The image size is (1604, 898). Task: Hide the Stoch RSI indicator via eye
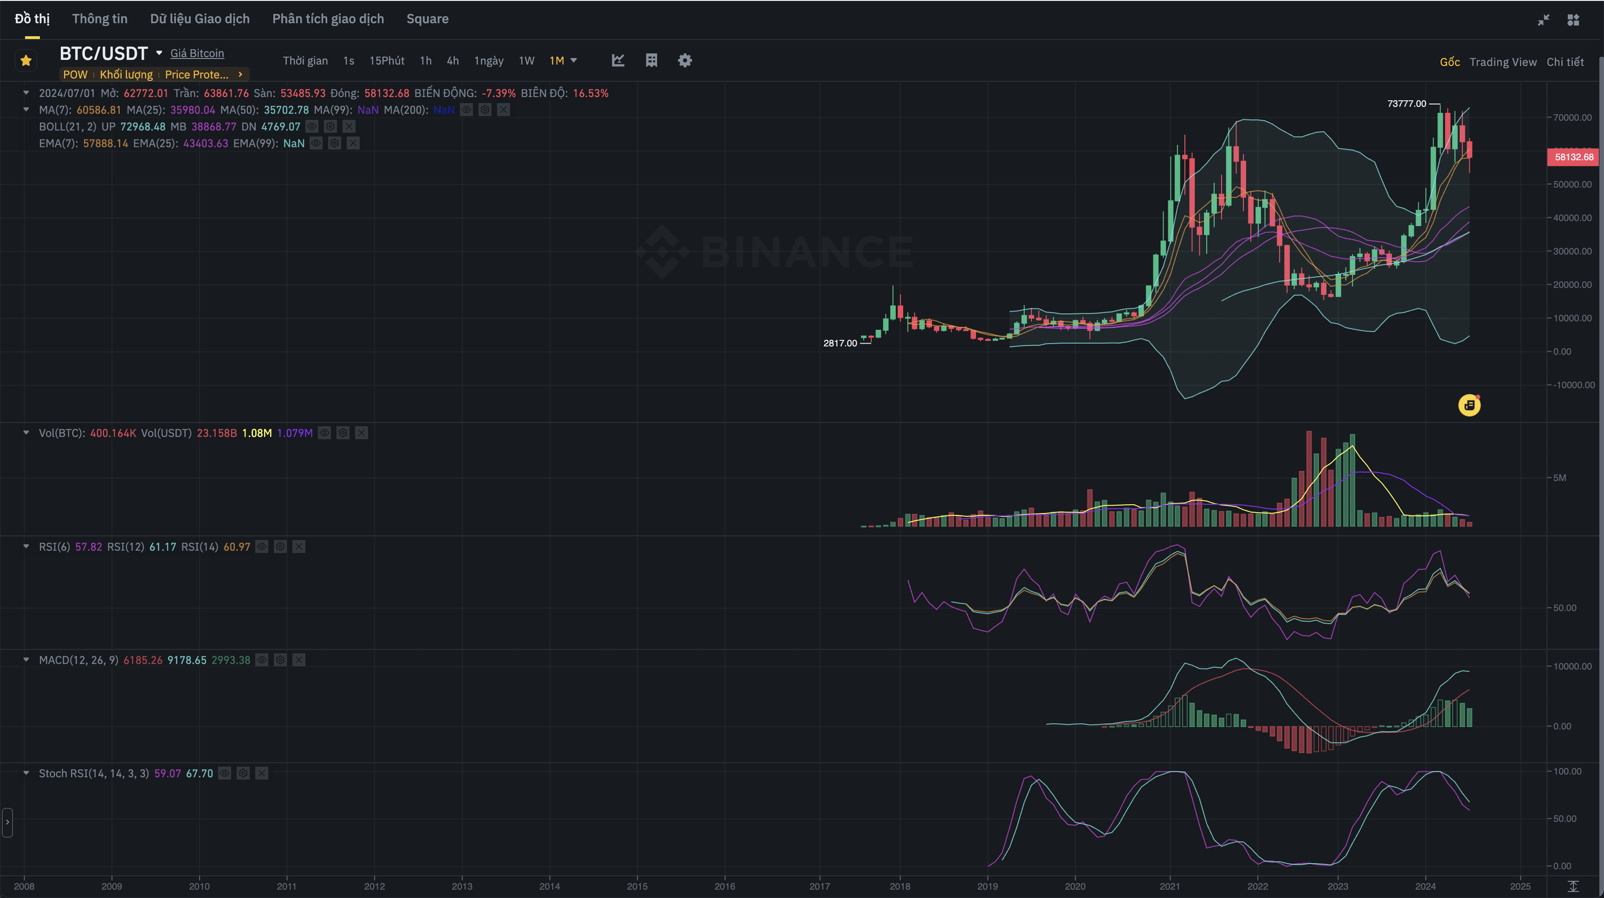tap(225, 774)
